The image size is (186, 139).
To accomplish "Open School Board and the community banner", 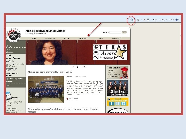I will (x=118, y=88).
